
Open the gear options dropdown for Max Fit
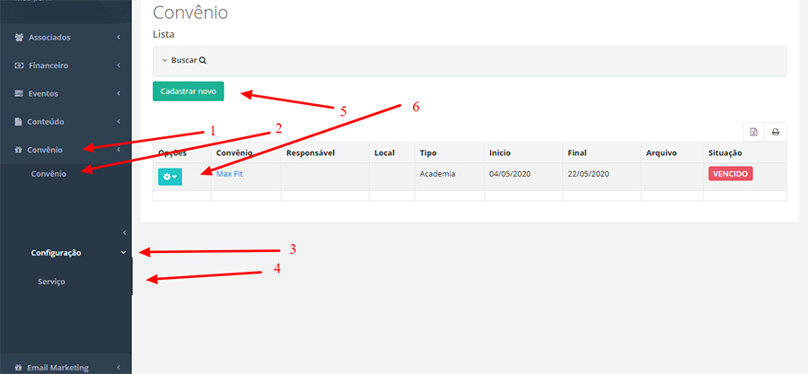[169, 177]
